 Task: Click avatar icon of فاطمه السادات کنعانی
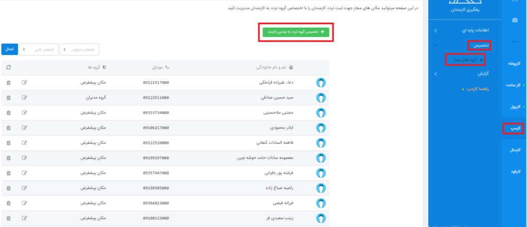[321, 142]
